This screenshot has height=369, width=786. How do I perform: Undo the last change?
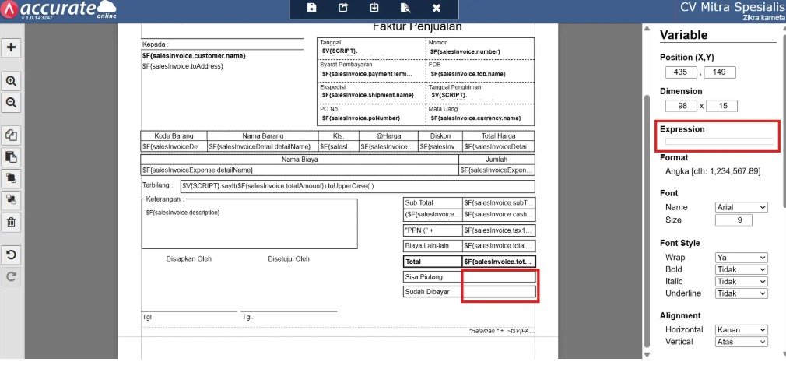(11, 255)
